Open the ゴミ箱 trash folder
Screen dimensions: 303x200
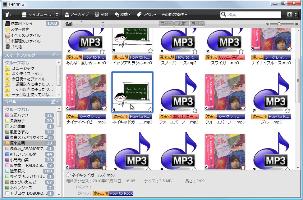click(14, 47)
